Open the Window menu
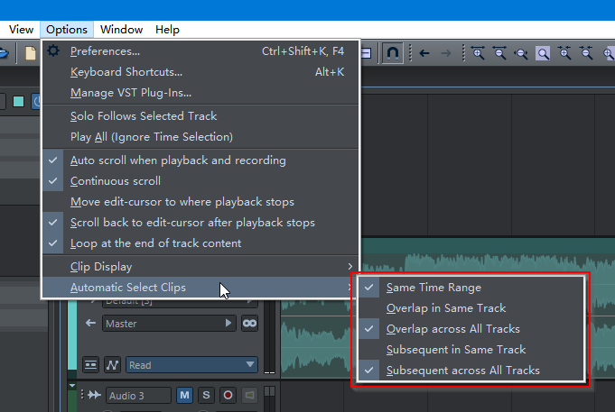This screenshot has height=412, width=615. pyautogui.click(x=121, y=30)
